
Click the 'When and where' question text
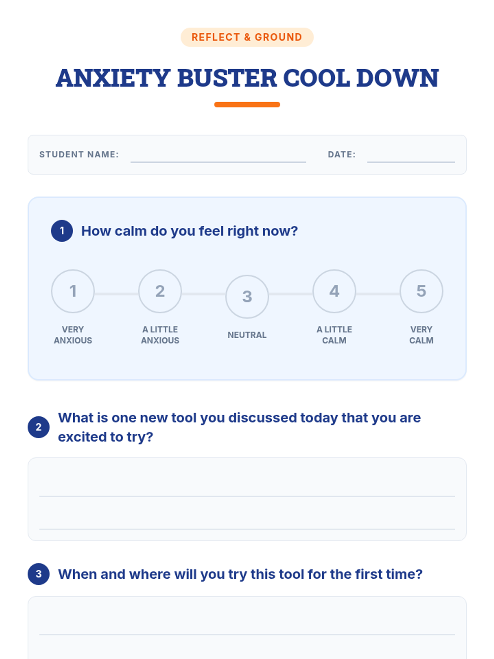click(240, 574)
